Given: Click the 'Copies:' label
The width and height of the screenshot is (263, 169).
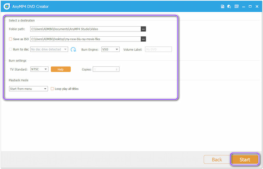Looking at the screenshot, I should click(x=86, y=69).
